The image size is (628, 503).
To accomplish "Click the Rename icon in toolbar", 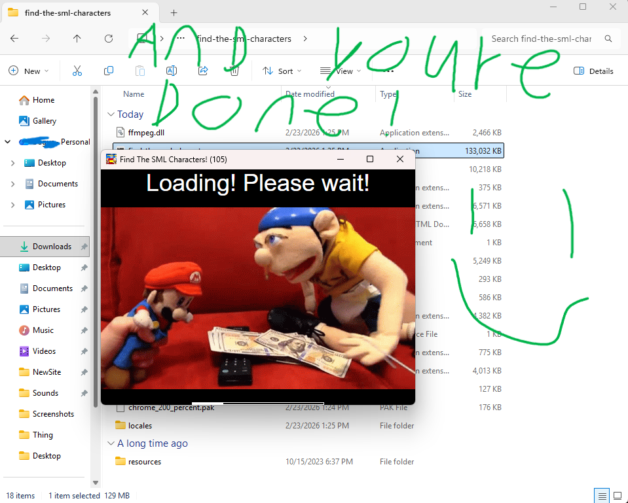I will [172, 71].
